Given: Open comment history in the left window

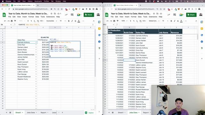Looking at the screenshot, I should (72, 15).
